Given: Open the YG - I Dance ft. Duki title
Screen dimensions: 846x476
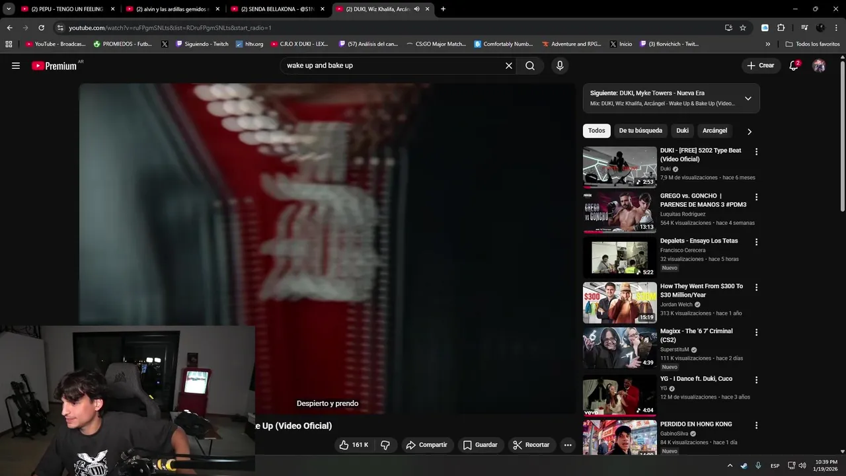Looking at the screenshot, I should click(x=696, y=379).
